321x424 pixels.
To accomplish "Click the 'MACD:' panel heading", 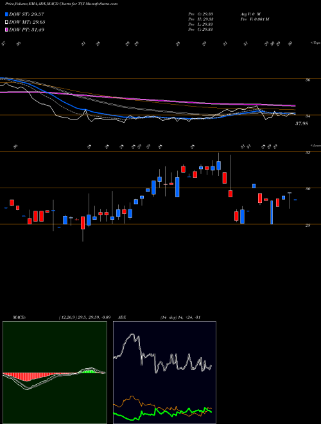I will click(x=19, y=317).
